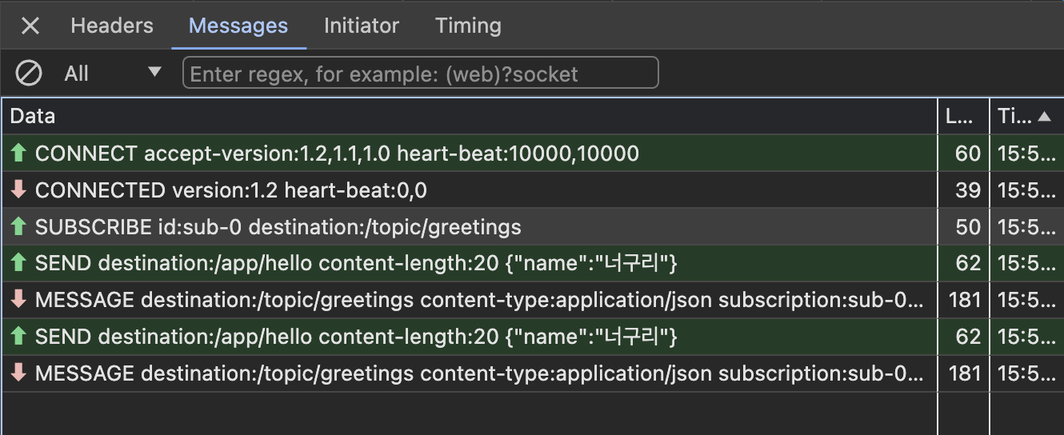This screenshot has width=1064, height=435.
Task: Click the first MESSAGE frame received arrow
Action: tap(18, 301)
